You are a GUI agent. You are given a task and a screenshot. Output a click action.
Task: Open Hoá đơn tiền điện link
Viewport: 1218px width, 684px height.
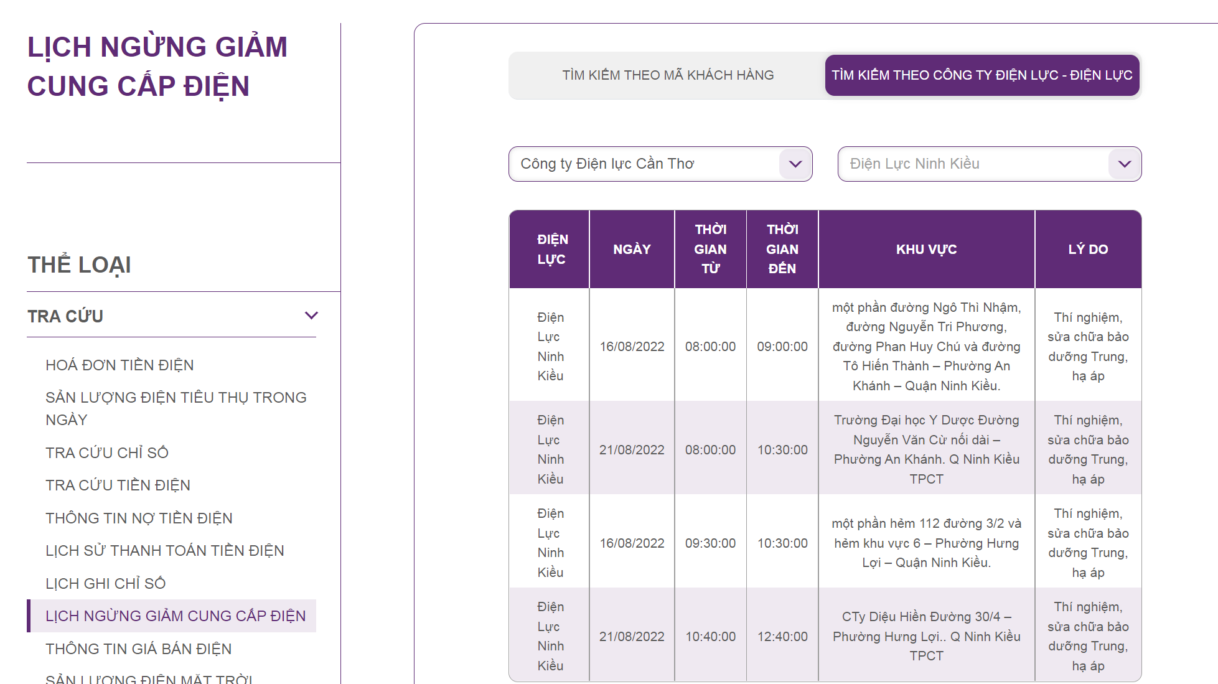click(x=119, y=365)
